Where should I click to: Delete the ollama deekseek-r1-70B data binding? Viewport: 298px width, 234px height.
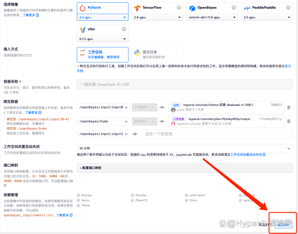289,107
